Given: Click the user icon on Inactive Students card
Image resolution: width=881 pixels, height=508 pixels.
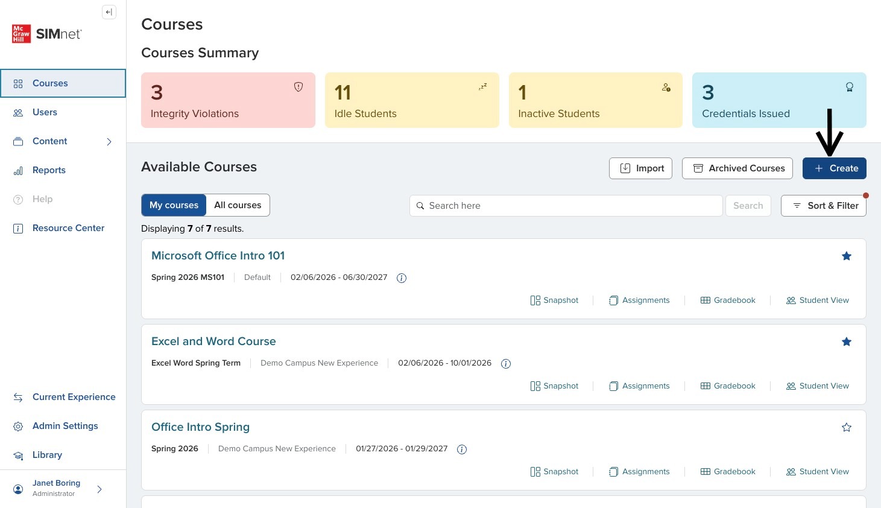Looking at the screenshot, I should pos(666,87).
